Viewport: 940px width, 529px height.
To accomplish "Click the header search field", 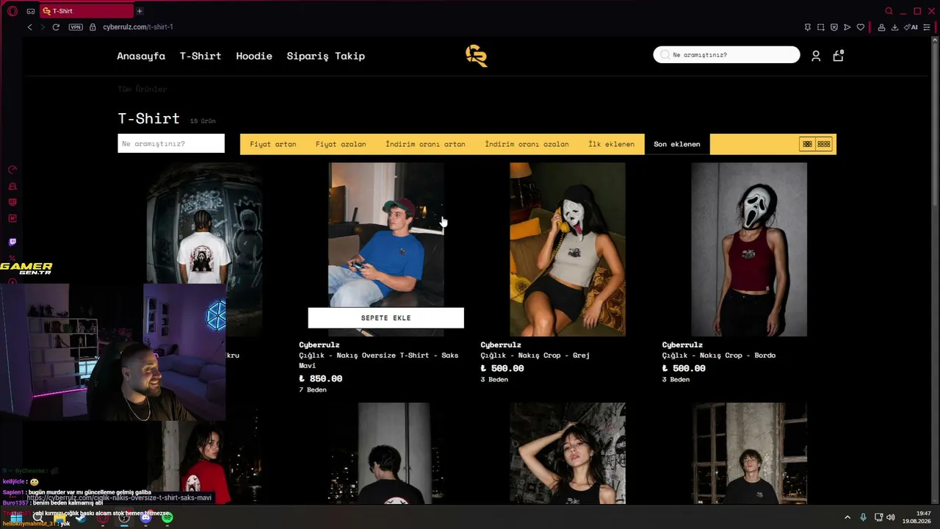I will tap(726, 54).
